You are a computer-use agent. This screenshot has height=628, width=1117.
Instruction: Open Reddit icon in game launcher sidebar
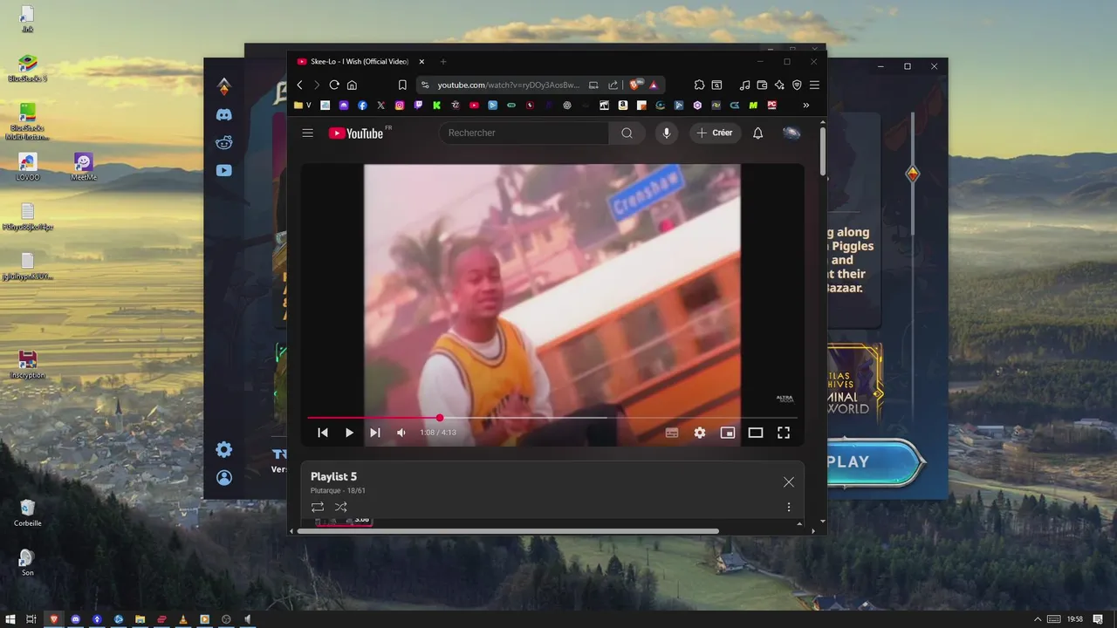click(x=224, y=142)
